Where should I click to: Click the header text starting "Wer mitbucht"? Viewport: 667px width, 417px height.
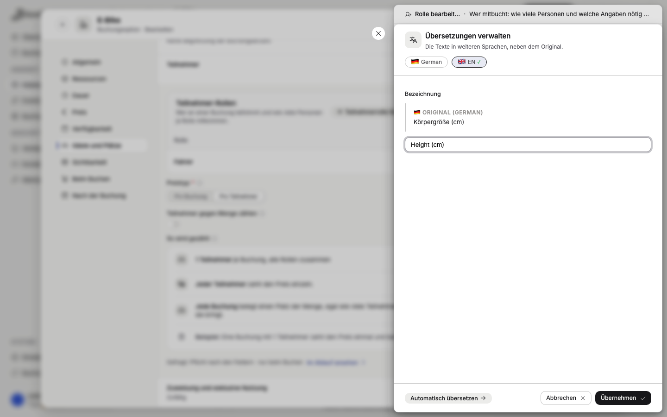click(559, 14)
